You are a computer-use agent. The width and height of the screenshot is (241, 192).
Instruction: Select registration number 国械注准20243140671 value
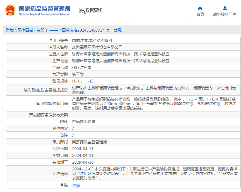tap(92, 41)
